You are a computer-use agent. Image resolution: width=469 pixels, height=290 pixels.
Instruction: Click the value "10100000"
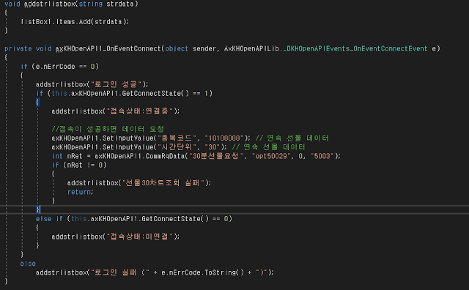tap(224, 138)
